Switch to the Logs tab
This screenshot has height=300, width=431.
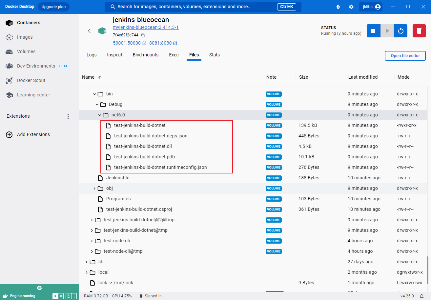[x=92, y=55]
